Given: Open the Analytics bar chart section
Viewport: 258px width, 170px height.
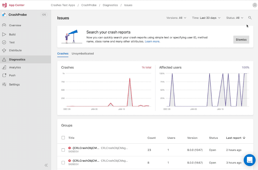Looking at the screenshot, I should tap(4, 67).
